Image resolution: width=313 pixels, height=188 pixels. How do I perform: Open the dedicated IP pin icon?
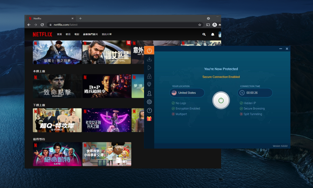point(149,84)
